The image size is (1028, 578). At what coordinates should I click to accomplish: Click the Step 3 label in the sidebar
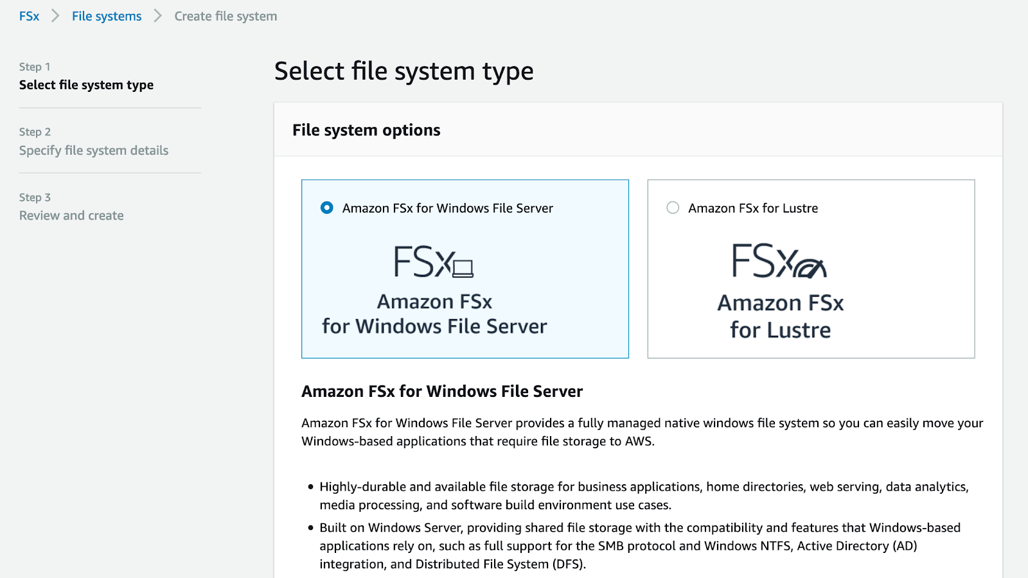[x=35, y=197]
